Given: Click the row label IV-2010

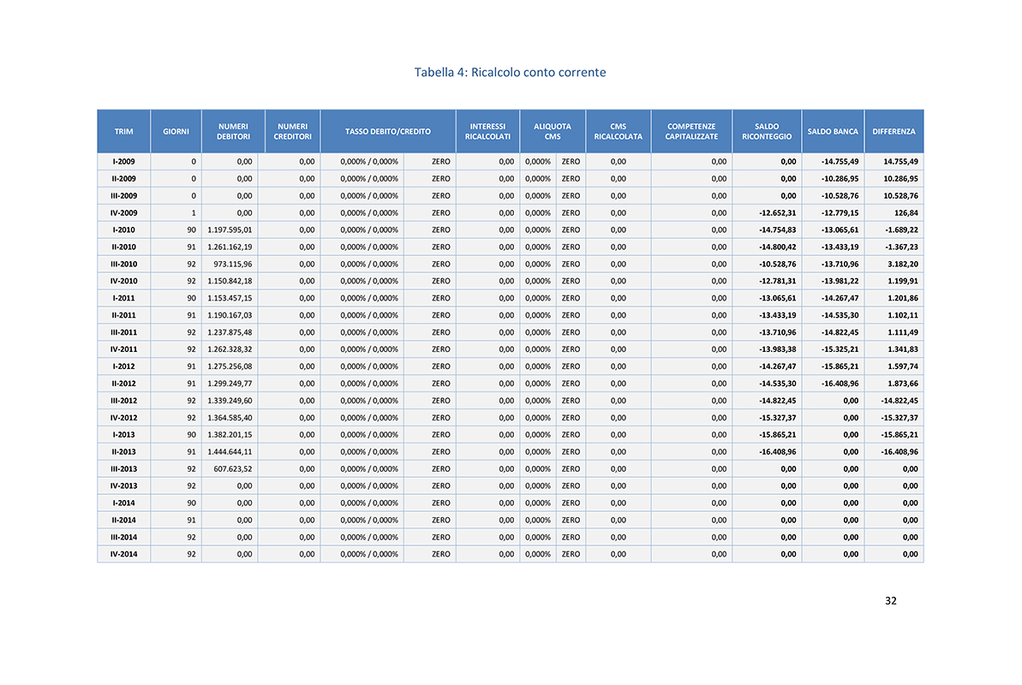Looking at the screenshot, I should tap(124, 281).
